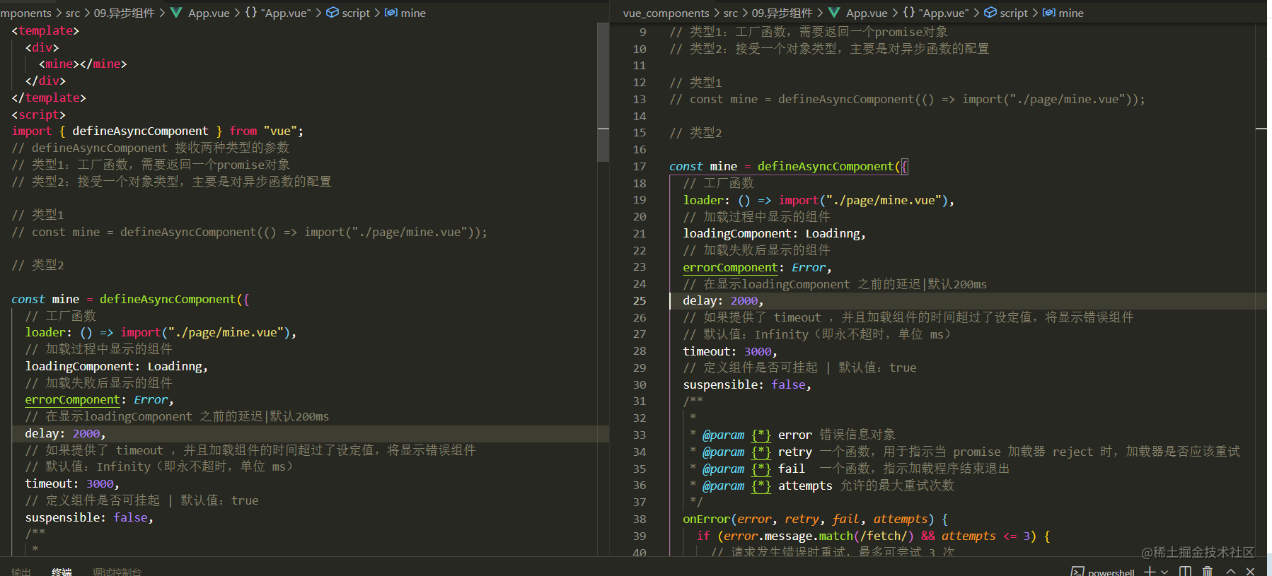
Task: Select mine symbol in right breadcrumb
Action: coord(1071,13)
